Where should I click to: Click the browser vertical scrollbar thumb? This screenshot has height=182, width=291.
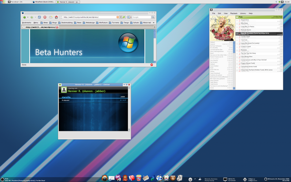pos(155,35)
